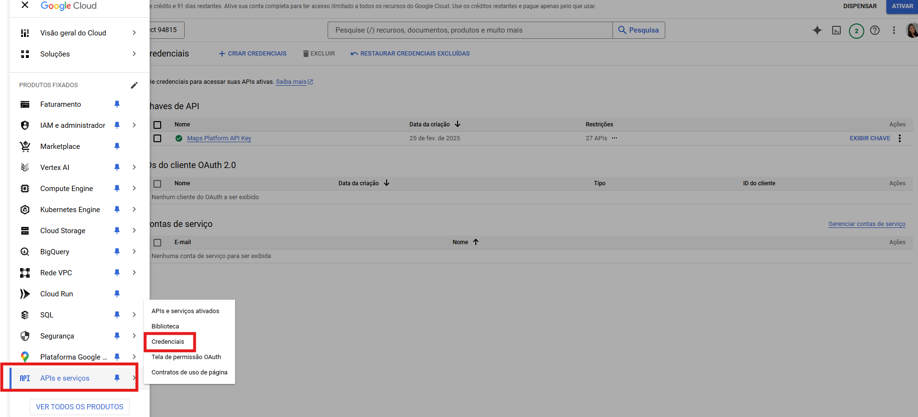Activate Cloud Shell terminal icon
Screen dimensions: 918x417
click(x=836, y=30)
